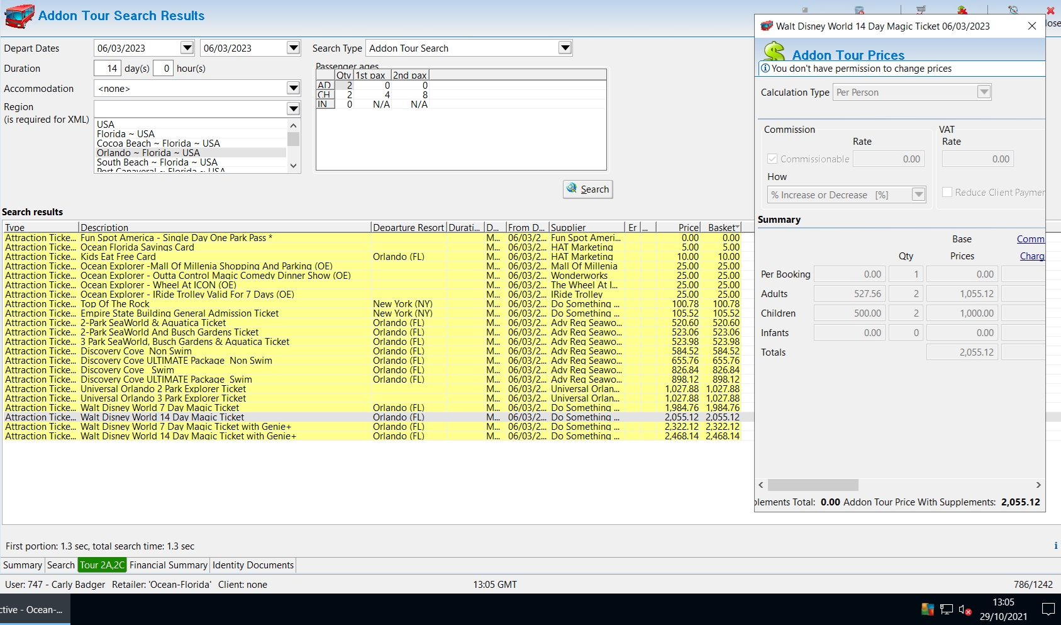
Task: Open the Windows notification center icon
Action: point(1048,609)
